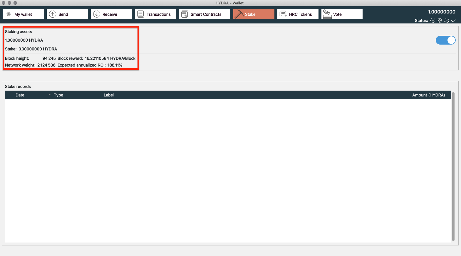Click the "Status:" label
This screenshot has height=256, width=461.
(421, 21)
